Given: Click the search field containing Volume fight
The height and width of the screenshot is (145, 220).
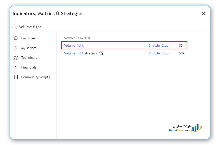Looking at the screenshot, I should 100,27.
